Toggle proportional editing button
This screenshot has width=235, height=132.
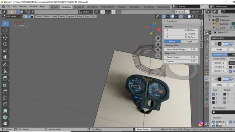(113, 12)
